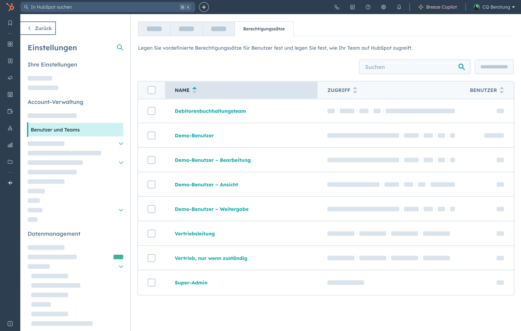The width and height of the screenshot is (521, 331).
Task: Open the CQ Beratung account dropdown
Action: click(494, 7)
